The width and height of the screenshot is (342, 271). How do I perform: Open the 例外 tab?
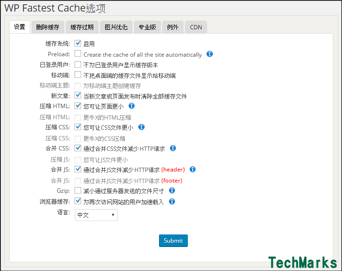173,27
